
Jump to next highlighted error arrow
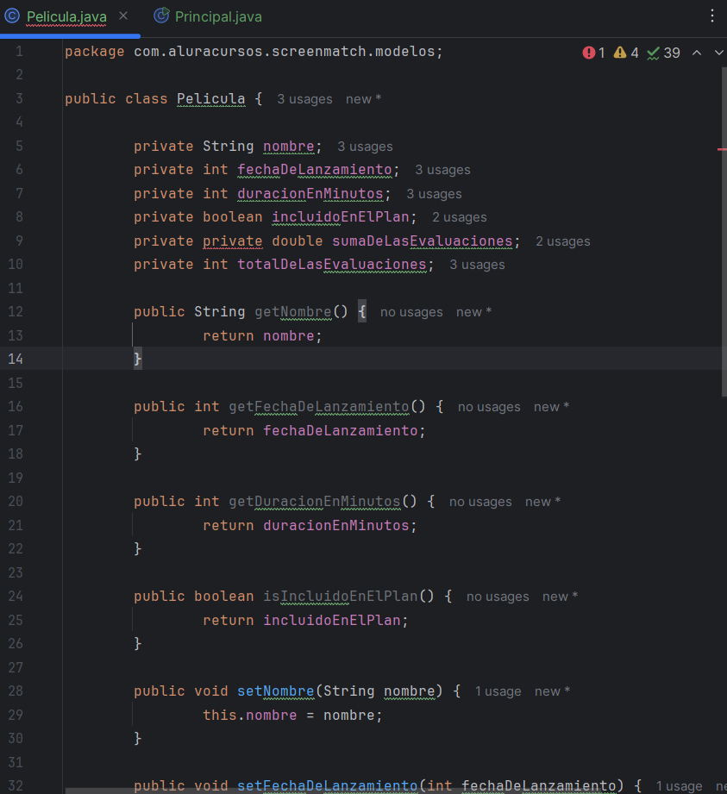(719, 53)
